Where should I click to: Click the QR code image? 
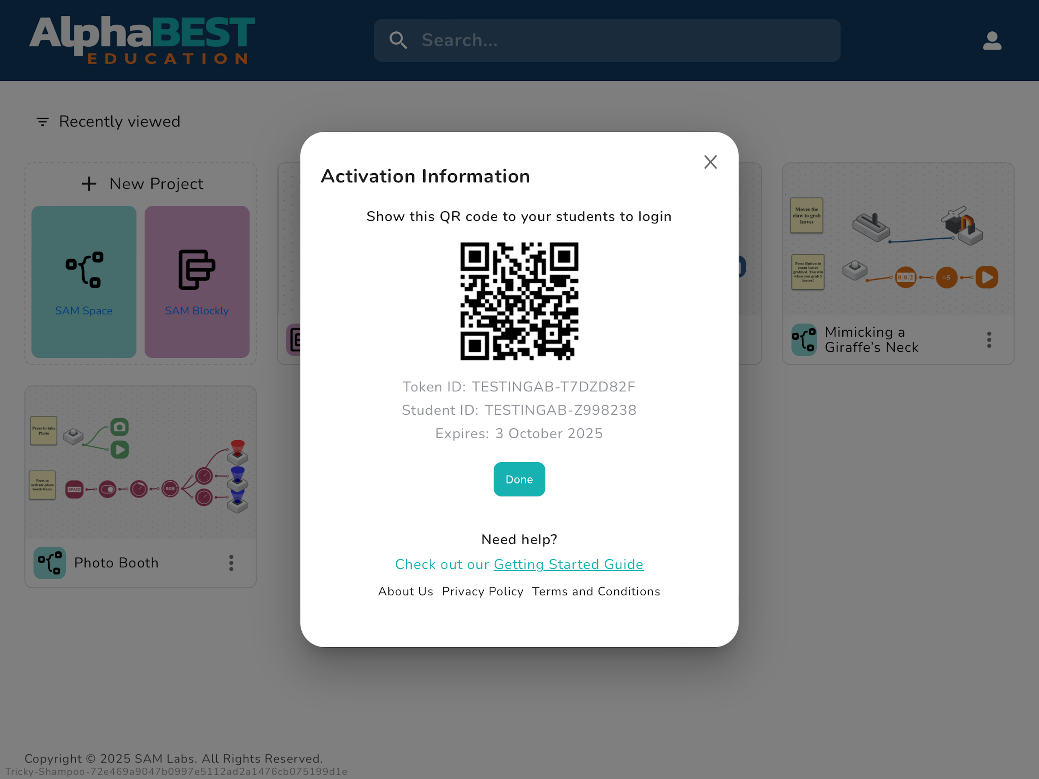[519, 301]
